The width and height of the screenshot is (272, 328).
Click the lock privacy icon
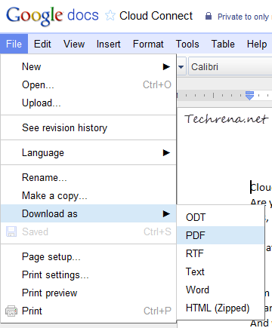coord(209,16)
